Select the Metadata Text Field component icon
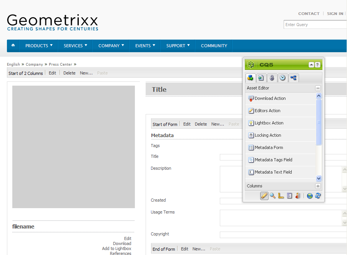The width and height of the screenshot is (347, 255). coord(251,172)
